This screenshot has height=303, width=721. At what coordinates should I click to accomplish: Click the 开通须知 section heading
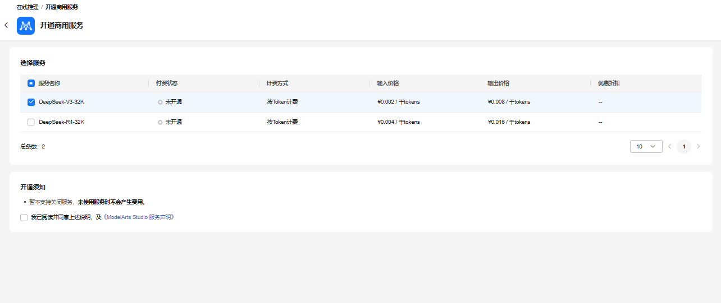pyautogui.click(x=33, y=187)
